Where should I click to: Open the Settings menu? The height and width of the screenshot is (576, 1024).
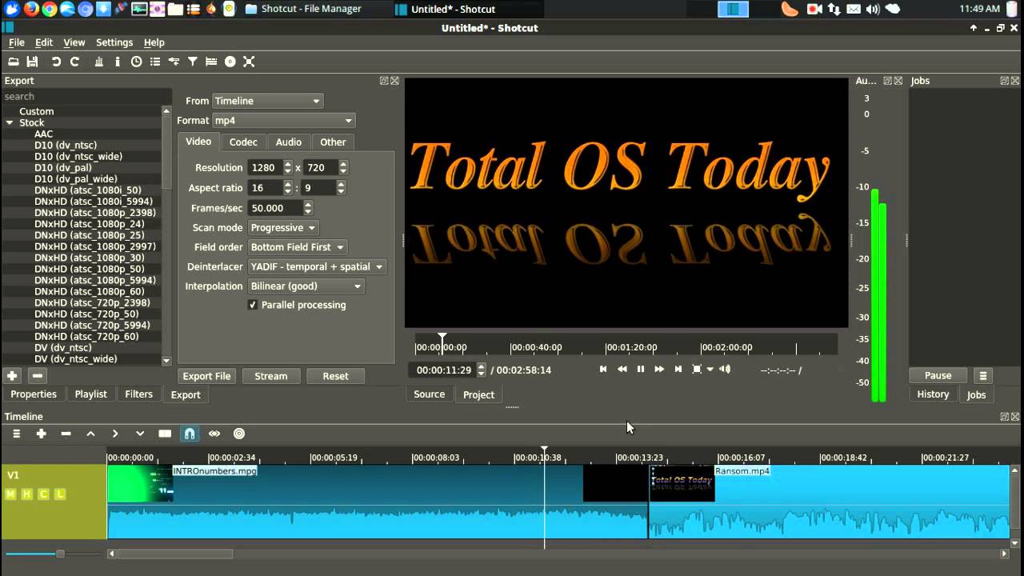coord(114,42)
